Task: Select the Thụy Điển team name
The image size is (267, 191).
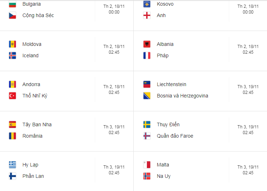Action: [168, 124]
